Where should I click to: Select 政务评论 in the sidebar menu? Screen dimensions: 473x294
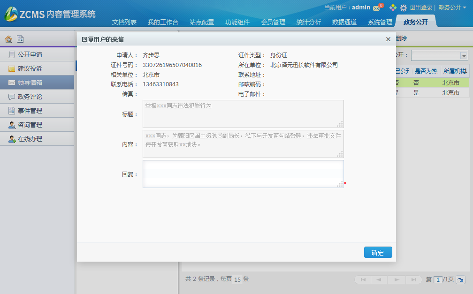pyautogui.click(x=30, y=97)
